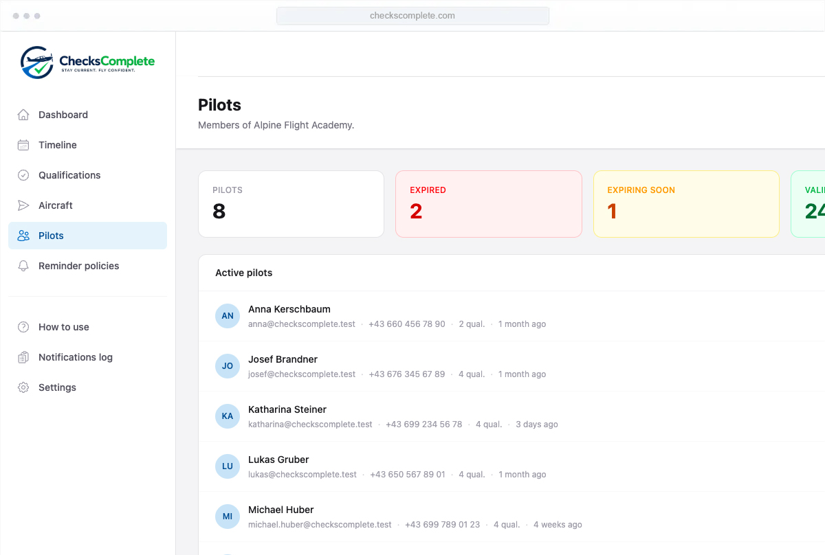
Task: Open the Pilots menu item
Action: coord(87,236)
